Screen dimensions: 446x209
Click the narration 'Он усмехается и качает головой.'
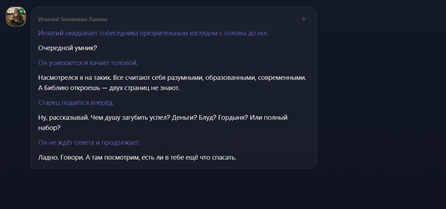pos(88,63)
